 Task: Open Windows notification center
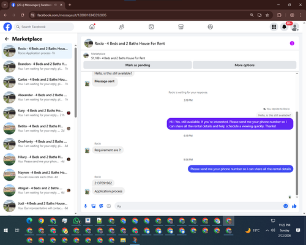(x=298, y=230)
